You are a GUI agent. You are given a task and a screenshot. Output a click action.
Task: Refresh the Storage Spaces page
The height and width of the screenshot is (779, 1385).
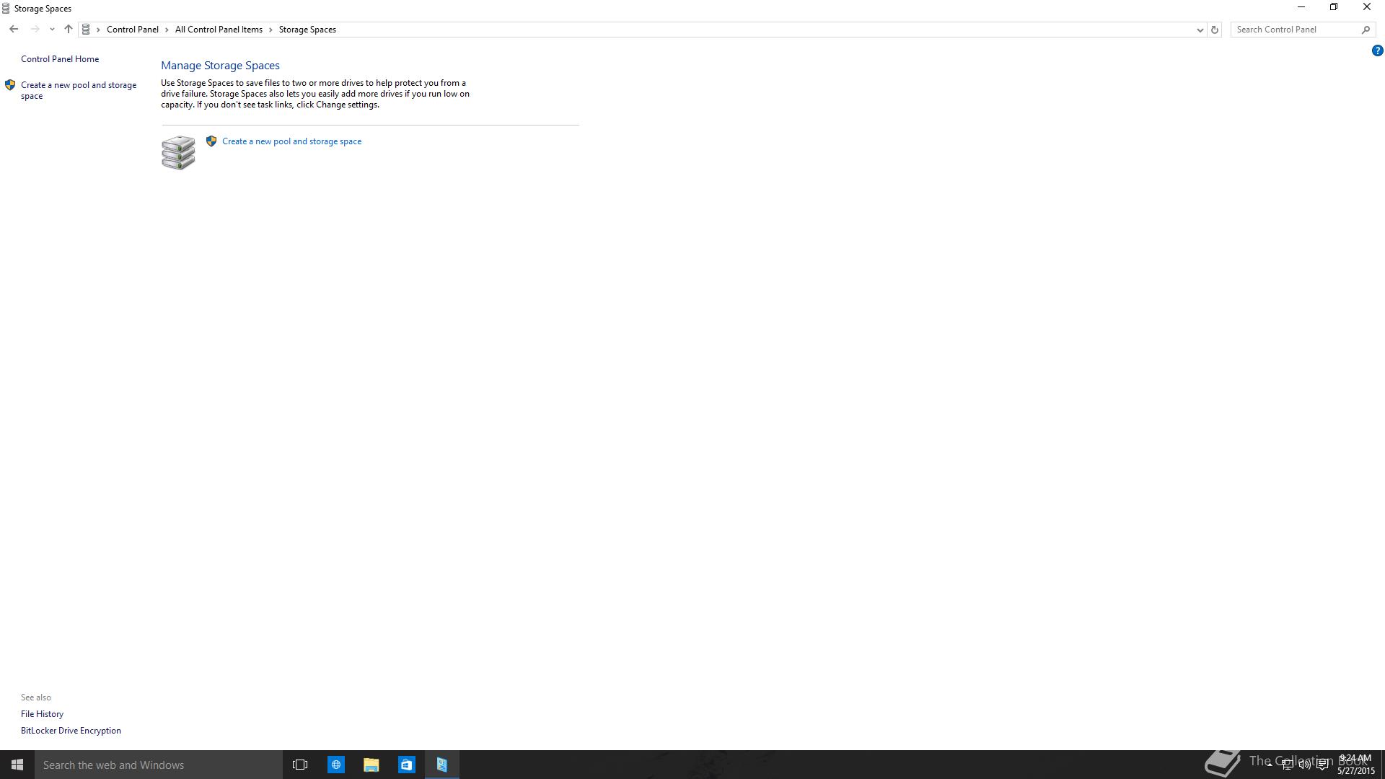pyautogui.click(x=1215, y=30)
